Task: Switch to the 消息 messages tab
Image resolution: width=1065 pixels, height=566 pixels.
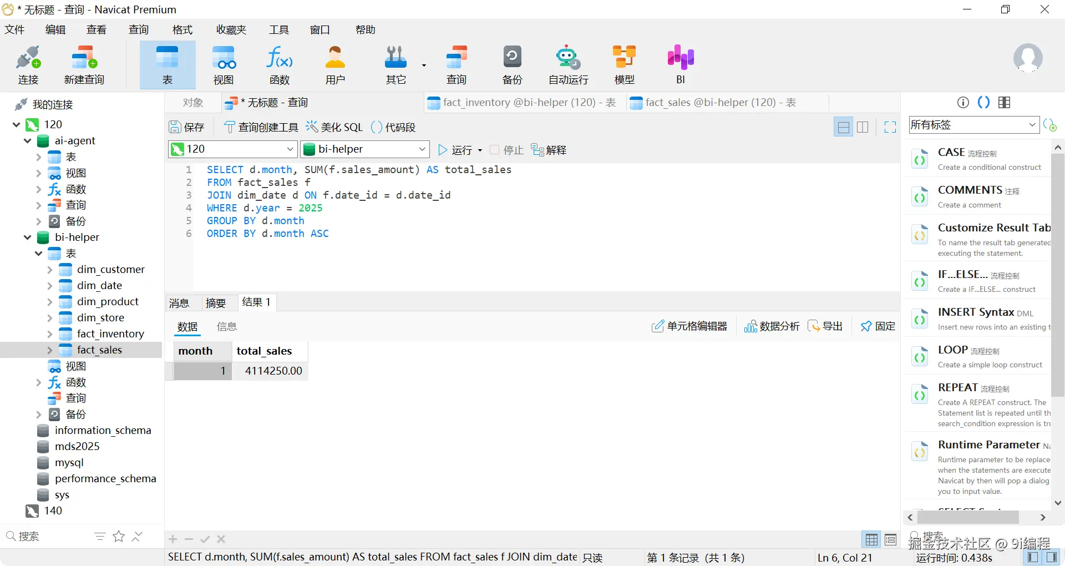Action: point(179,303)
